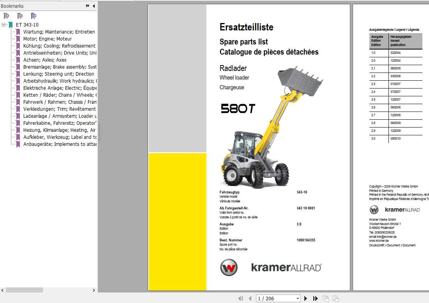The image size is (429, 303).
Task: Open Achsen; Axles; Axes bookmark
Action: (x=45, y=60)
